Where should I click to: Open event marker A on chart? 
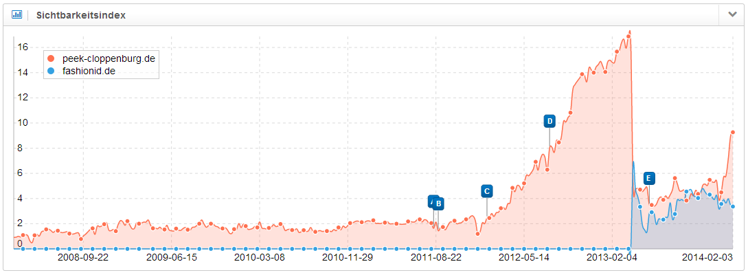tap(432, 201)
